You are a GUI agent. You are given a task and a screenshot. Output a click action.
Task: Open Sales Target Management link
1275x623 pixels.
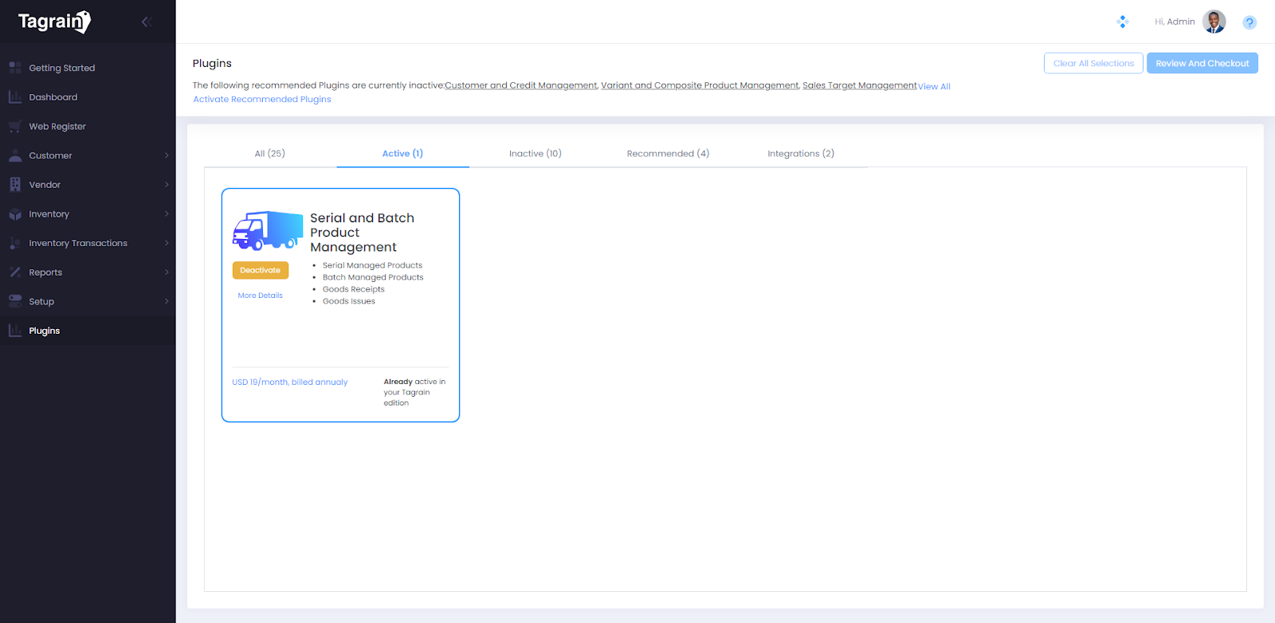pos(860,85)
